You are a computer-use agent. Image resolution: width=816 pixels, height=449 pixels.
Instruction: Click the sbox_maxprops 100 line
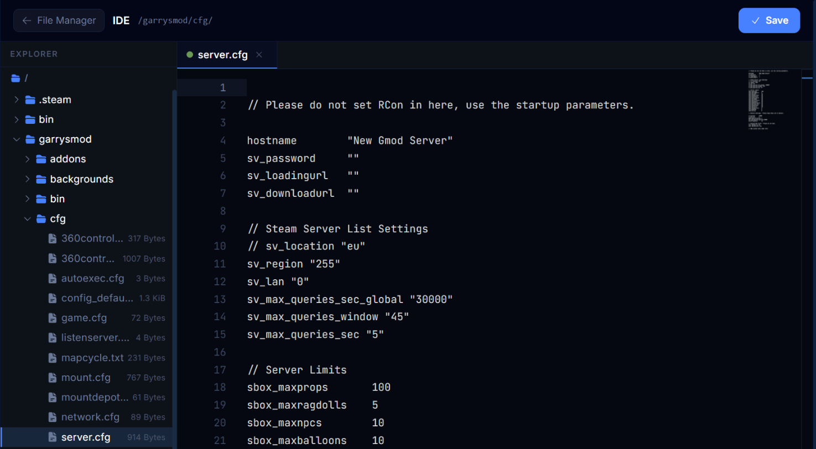(x=319, y=387)
